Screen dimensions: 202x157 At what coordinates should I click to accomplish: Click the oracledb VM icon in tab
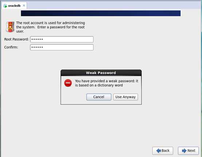coord(5,6)
